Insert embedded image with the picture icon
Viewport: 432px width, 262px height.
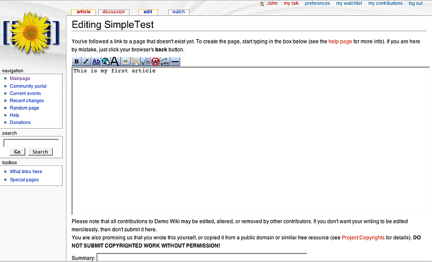tap(126, 61)
